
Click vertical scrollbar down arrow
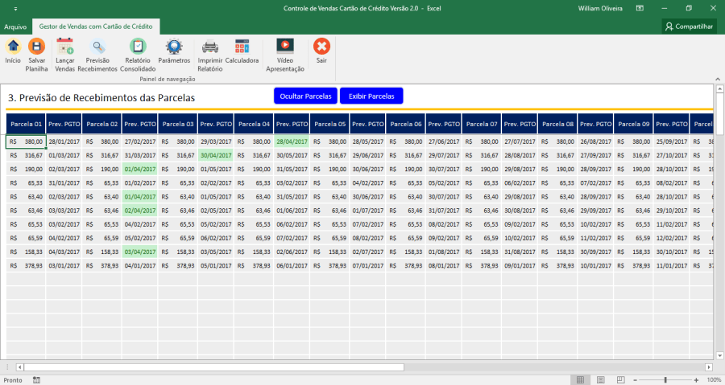tap(719, 355)
